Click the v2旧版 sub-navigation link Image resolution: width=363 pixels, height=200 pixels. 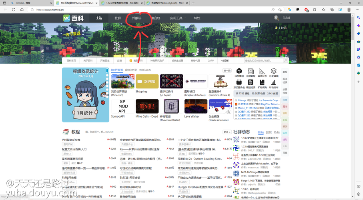point(225,60)
